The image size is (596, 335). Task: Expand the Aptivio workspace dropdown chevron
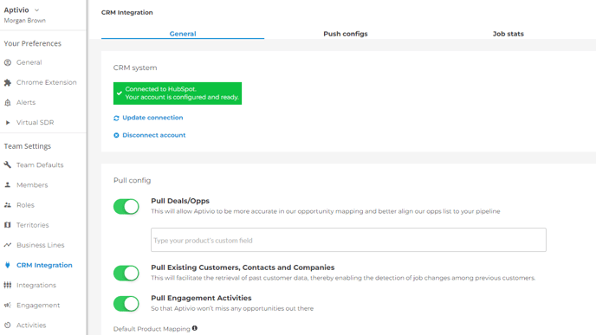click(x=37, y=10)
